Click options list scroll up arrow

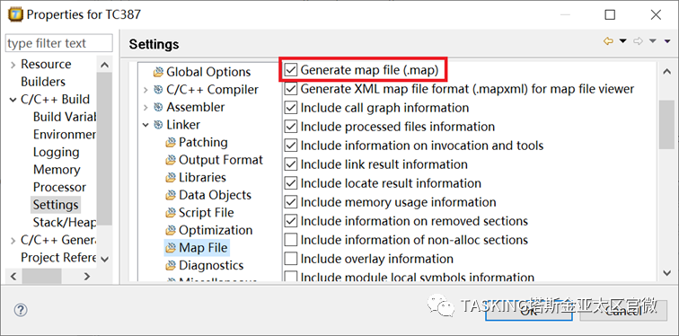pyautogui.click(x=666, y=72)
